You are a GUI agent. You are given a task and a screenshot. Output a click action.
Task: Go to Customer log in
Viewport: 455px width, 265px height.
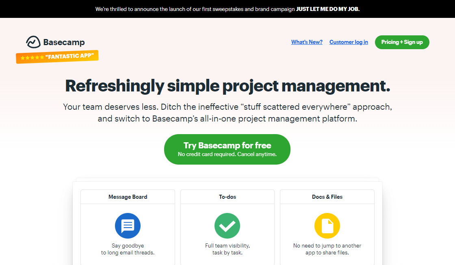point(349,42)
